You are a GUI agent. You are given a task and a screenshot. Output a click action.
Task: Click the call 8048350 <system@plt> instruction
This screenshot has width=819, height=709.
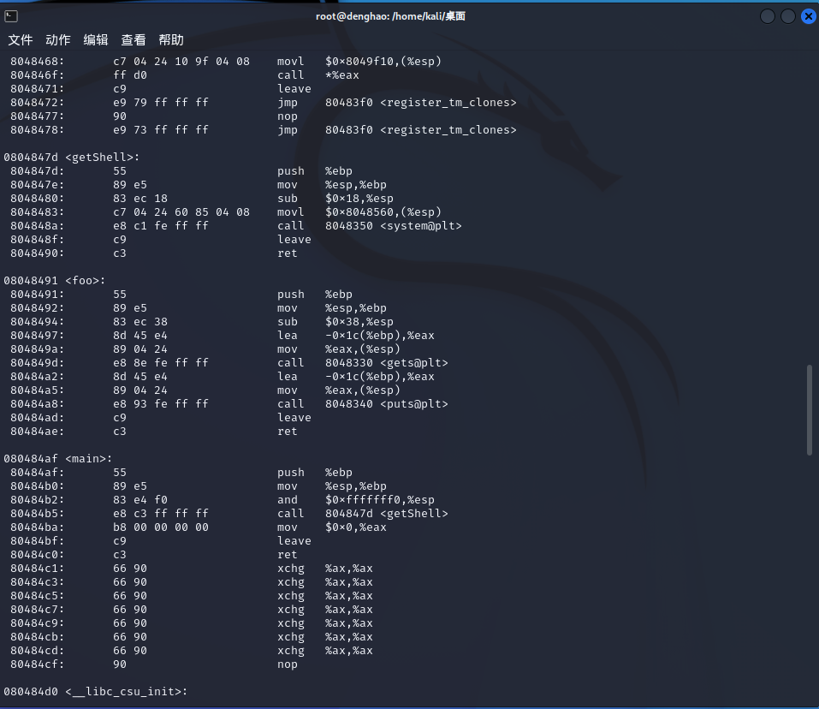(370, 226)
